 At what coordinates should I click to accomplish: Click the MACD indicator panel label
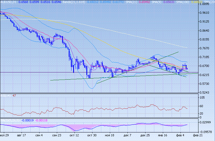click(10, 120)
